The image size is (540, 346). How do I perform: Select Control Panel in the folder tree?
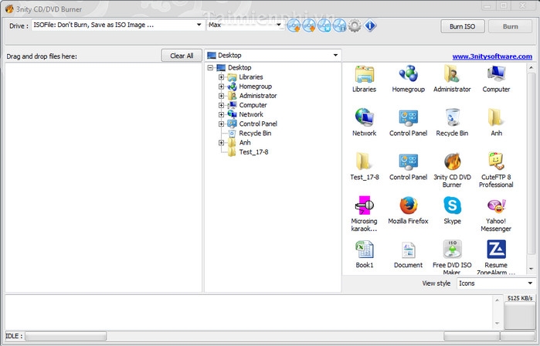click(x=258, y=124)
